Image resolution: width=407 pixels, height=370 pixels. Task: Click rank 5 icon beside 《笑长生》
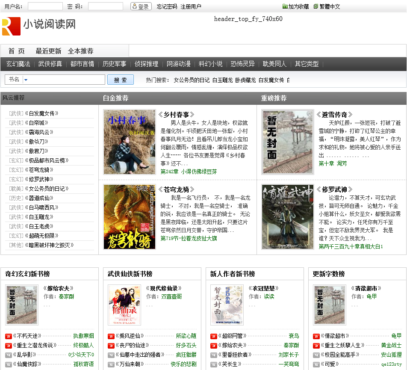pos(214,364)
